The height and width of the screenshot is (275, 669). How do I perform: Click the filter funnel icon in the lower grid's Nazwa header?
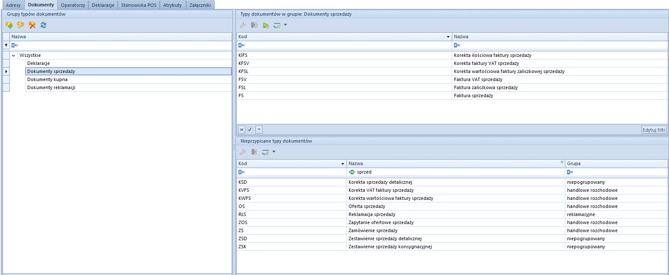click(x=562, y=162)
